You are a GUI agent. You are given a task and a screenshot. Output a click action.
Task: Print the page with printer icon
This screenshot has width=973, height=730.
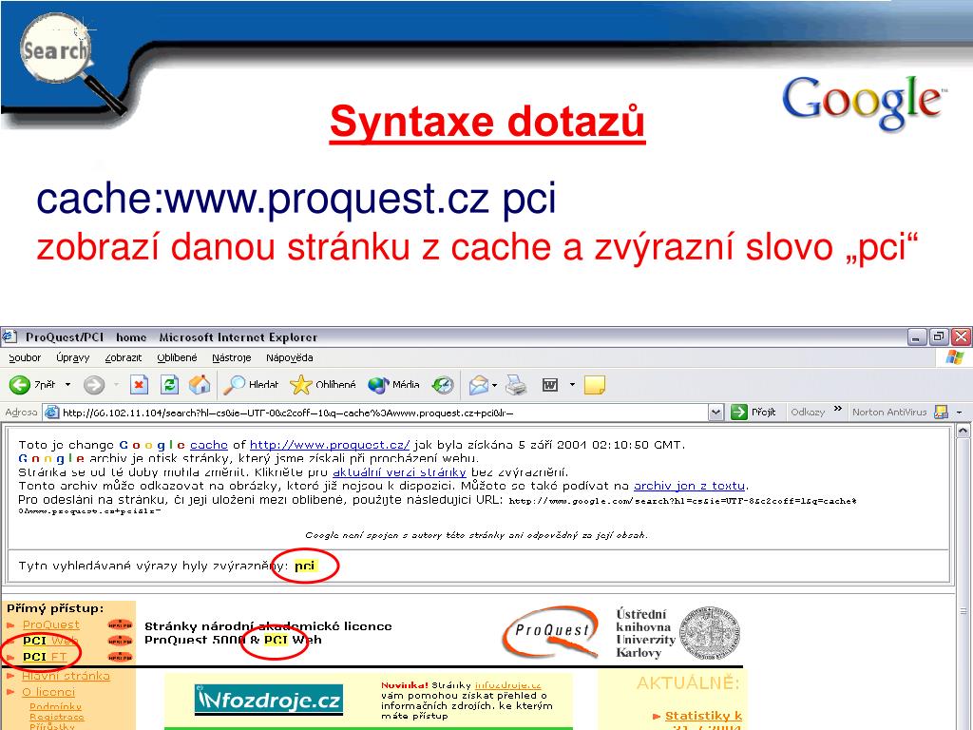click(x=516, y=385)
